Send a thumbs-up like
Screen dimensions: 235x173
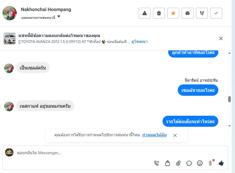pos(221,163)
